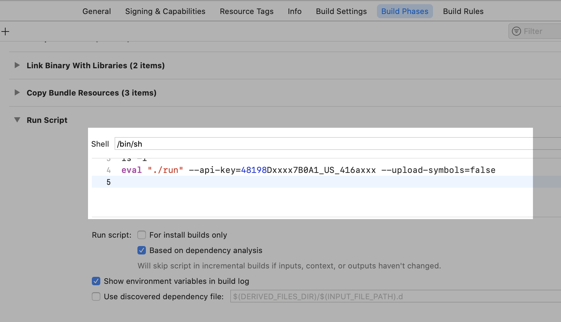
Task: Go to Resource Tags tab
Action: point(246,11)
